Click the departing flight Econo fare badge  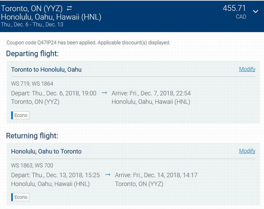click(20, 115)
